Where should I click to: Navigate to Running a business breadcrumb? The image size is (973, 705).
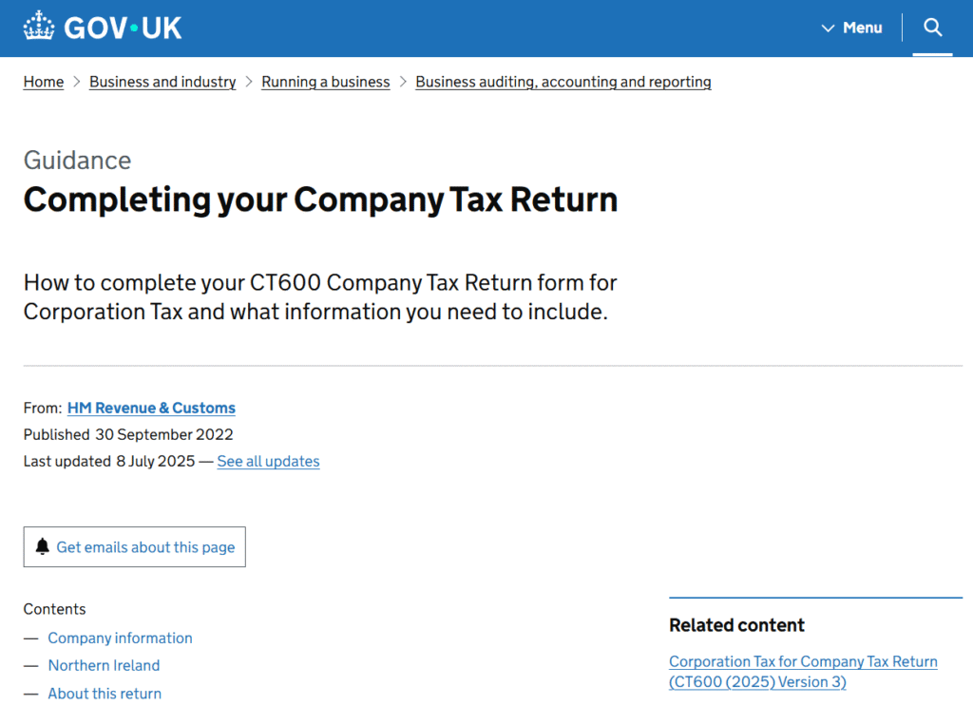tap(326, 82)
